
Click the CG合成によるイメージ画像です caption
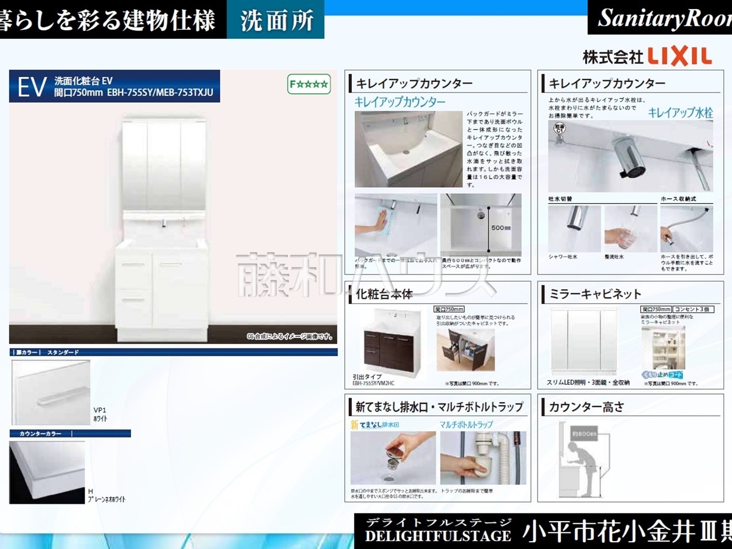pyautogui.click(x=290, y=336)
